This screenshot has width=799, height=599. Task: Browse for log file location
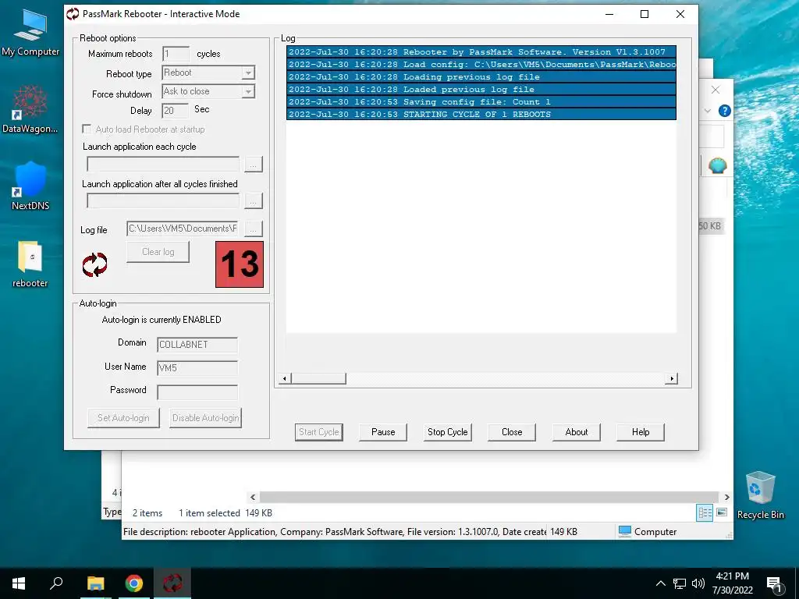[x=254, y=229]
